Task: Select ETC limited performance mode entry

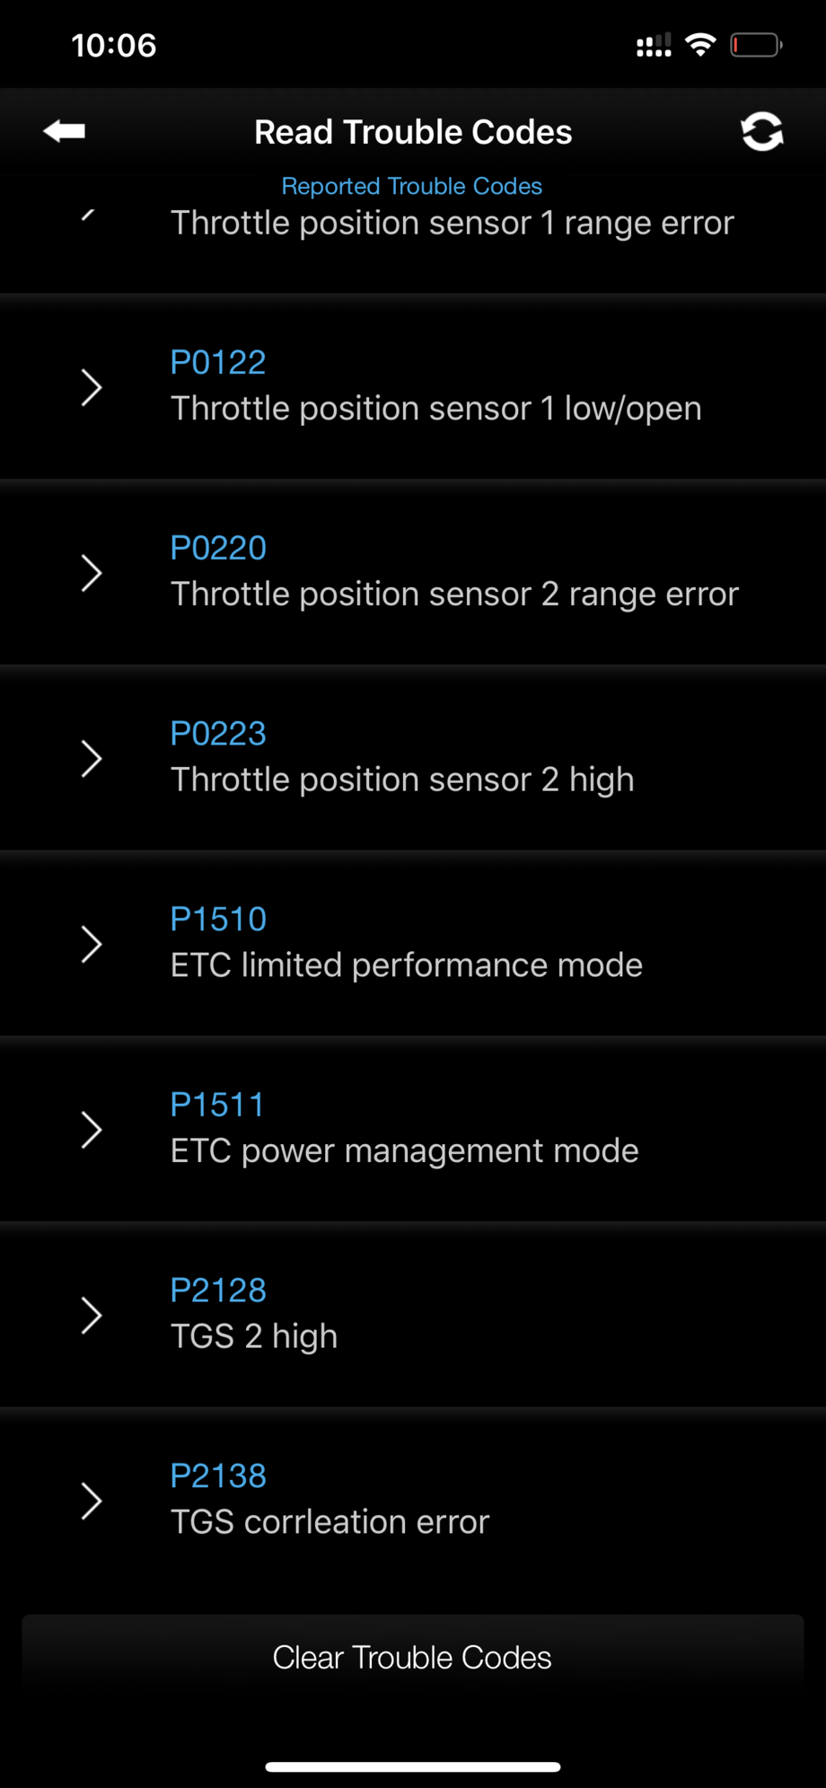Action: [406, 965]
